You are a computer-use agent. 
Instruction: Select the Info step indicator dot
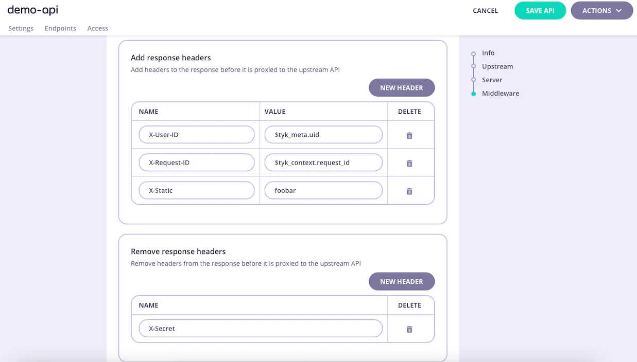tap(474, 53)
